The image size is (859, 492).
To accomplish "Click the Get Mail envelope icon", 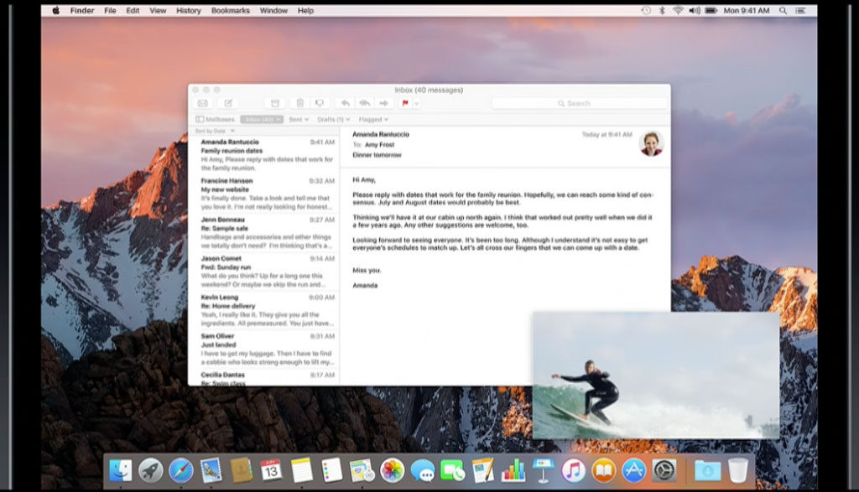I will point(203,103).
